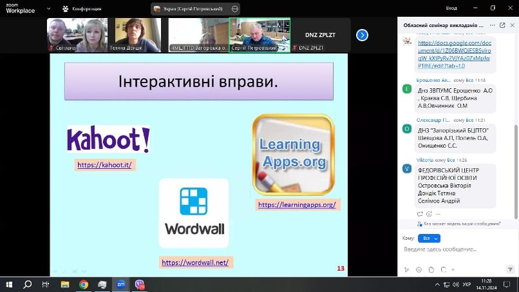Open Google Chrome from the taskbar
Screen dimensions: 519x292
pos(84,284)
